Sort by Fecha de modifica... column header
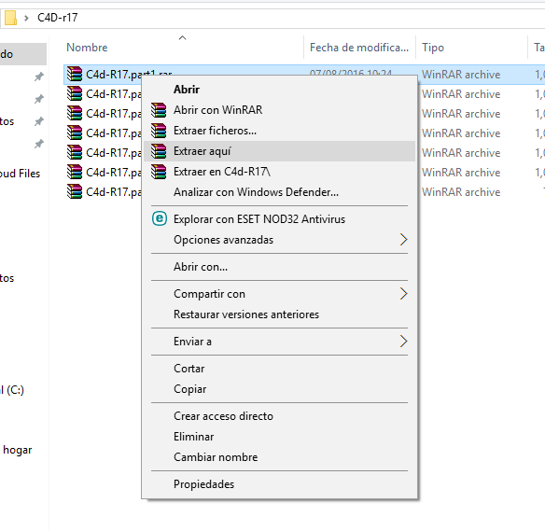 point(359,48)
